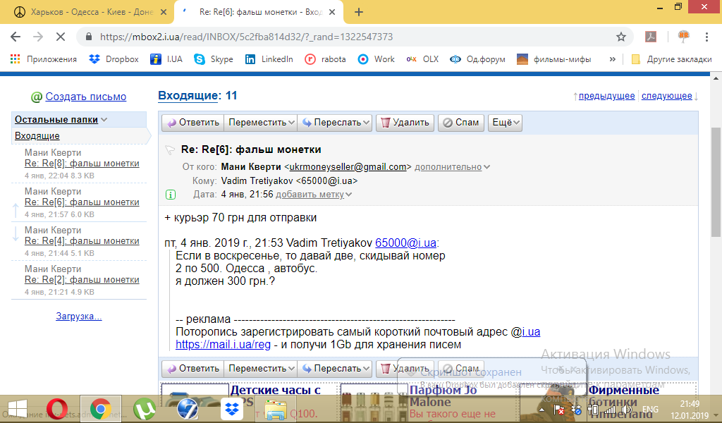Screen dimensions: 722x423
Task: Open the volume icon in system tray
Action: pyautogui.click(x=626, y=409)
